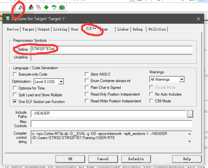
Task: Click the Help button
Action: click(187, 159)
